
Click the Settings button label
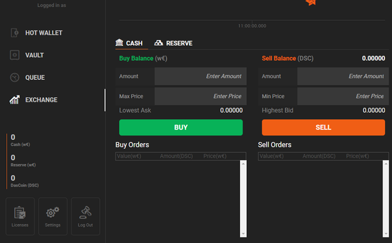point(53,225)
